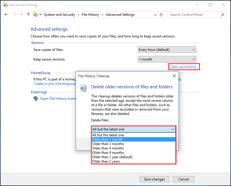The width and height of the screenshot is (231, 186).
Task: Select Older than 6 months option
Action: tap(133, 148)
